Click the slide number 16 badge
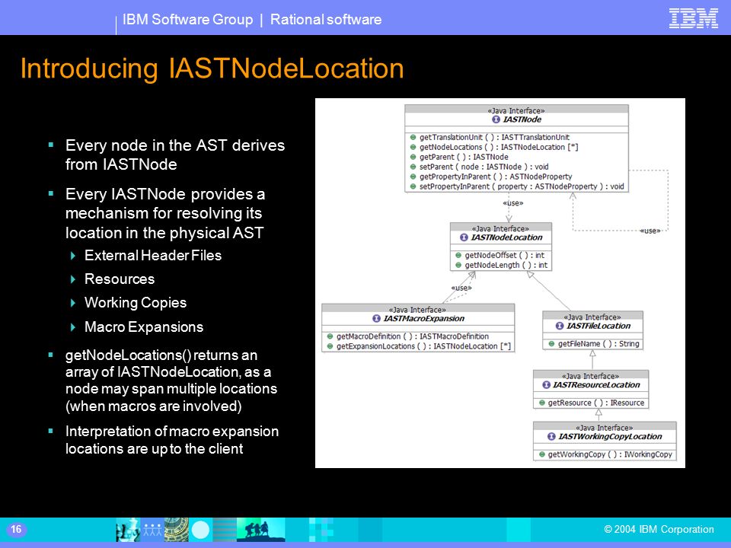The height and width of the screenshot is (548, 731). tap(16, 530)
